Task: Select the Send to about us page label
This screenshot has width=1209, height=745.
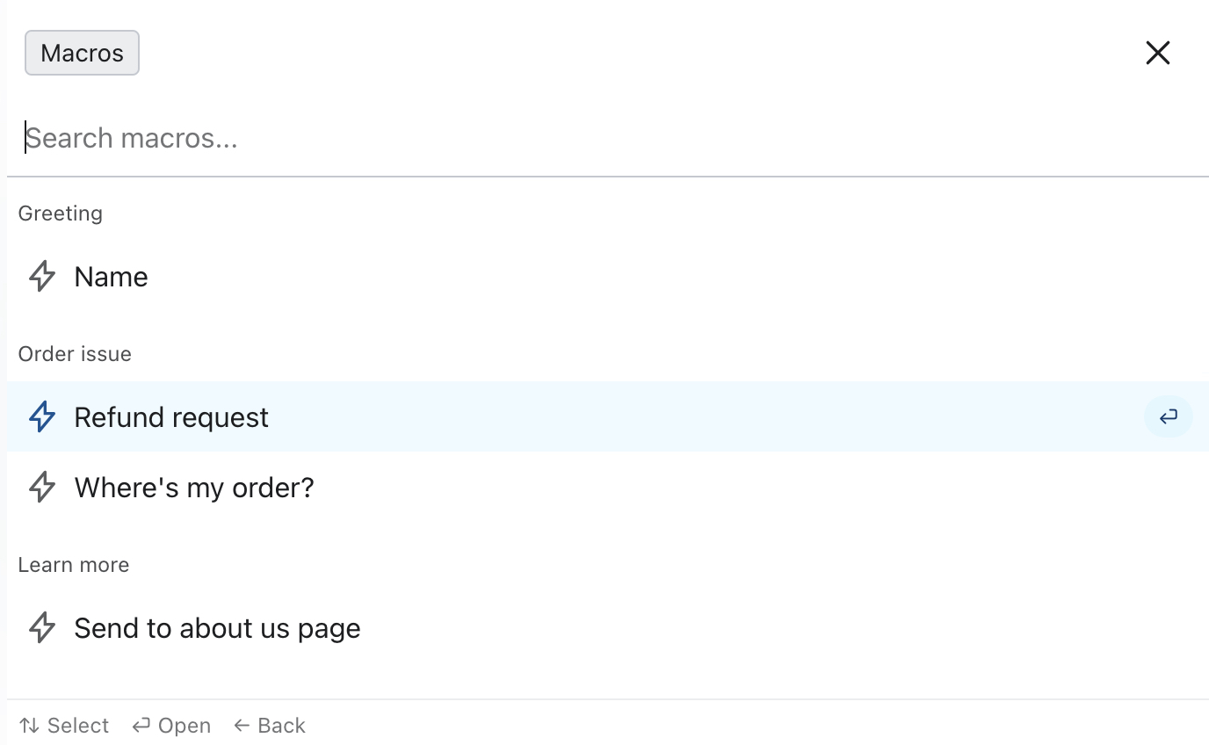Action: 217,628
